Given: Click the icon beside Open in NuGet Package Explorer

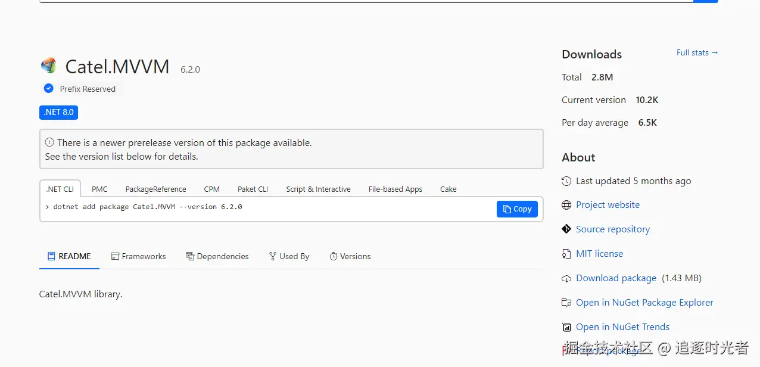Looking at the screenshot, I should [x=566, y=303].
